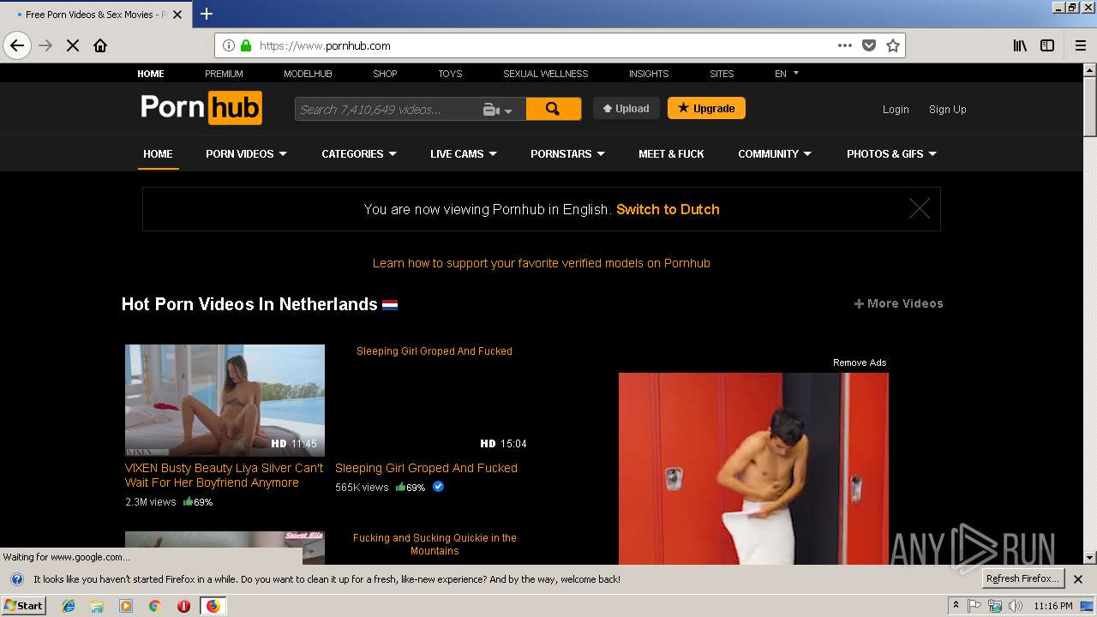Open Windows Explorer folder in taskbar
Screen dimensions: 1097x617
pyautogui.click(x=97, y=606)
